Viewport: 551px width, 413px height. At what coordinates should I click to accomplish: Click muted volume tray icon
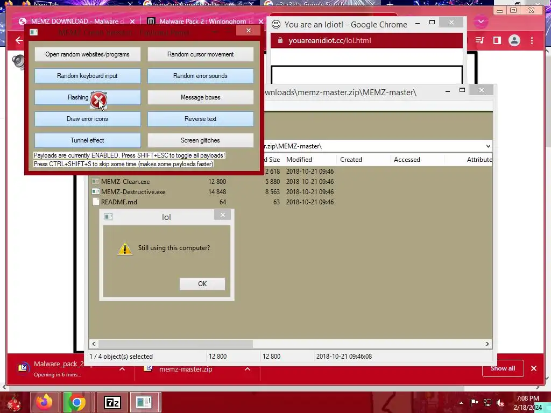point(500,403)
